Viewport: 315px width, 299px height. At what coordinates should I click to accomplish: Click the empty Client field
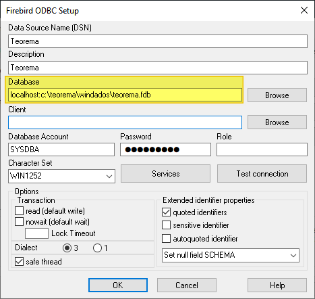point(125,122)
